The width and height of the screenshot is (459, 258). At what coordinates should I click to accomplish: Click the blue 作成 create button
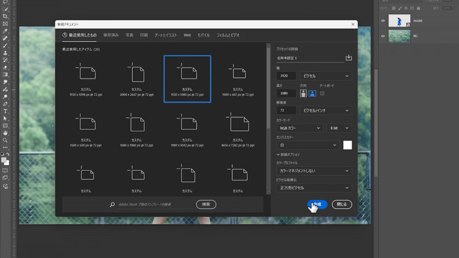[317, 205]
